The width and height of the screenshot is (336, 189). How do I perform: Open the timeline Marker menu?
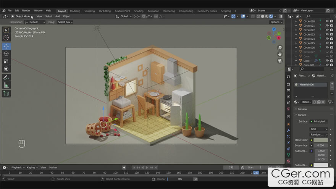(x=53, y=167)
